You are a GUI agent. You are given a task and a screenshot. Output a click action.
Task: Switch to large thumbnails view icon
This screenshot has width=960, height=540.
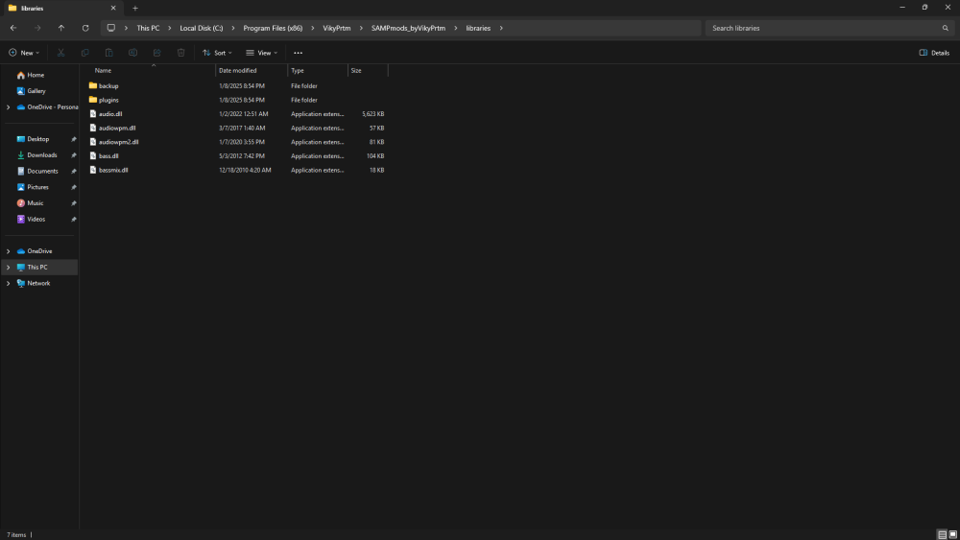pyautogui.click(x=952, y=534)
